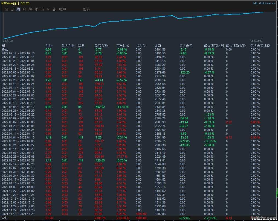Open the 币 currency tab
Viewport: 278px width, 221px height.
click(x=42, y=9)
